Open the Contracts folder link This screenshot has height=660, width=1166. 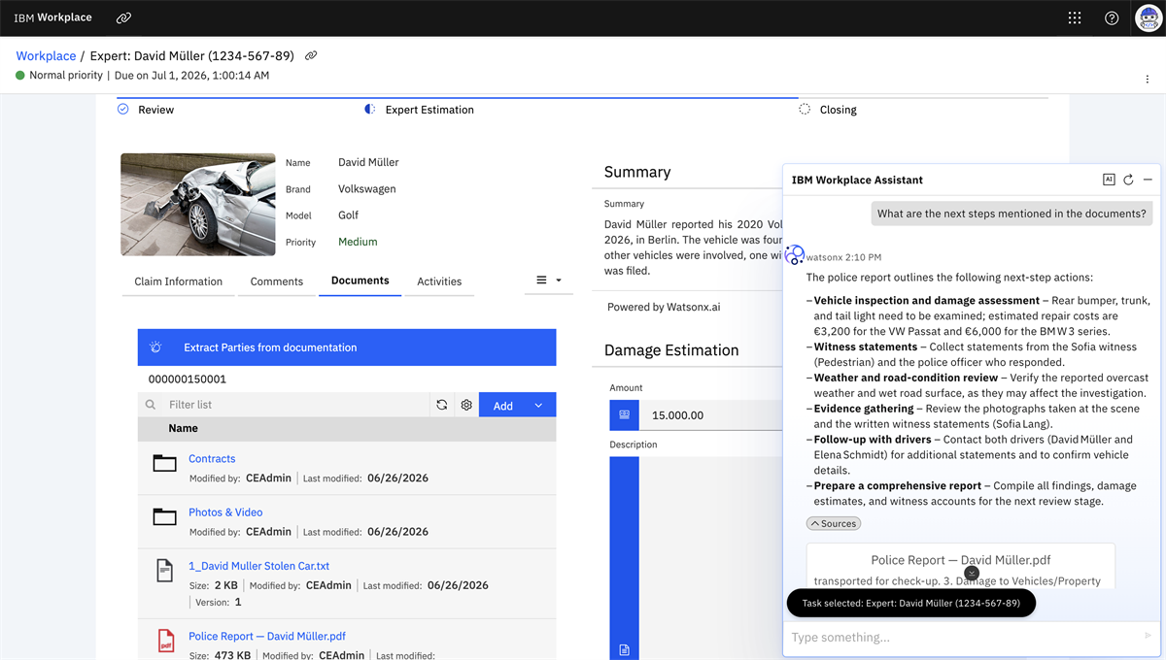tap(212, 458)
